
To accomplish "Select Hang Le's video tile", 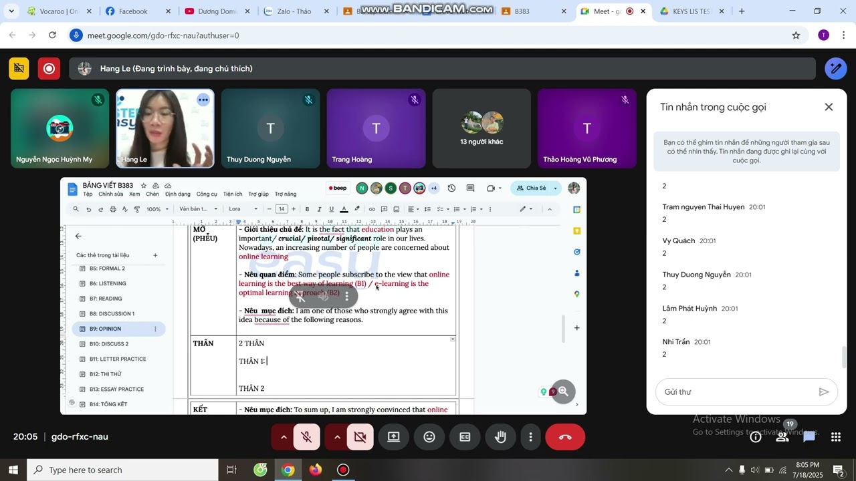I will coord(165,128).
